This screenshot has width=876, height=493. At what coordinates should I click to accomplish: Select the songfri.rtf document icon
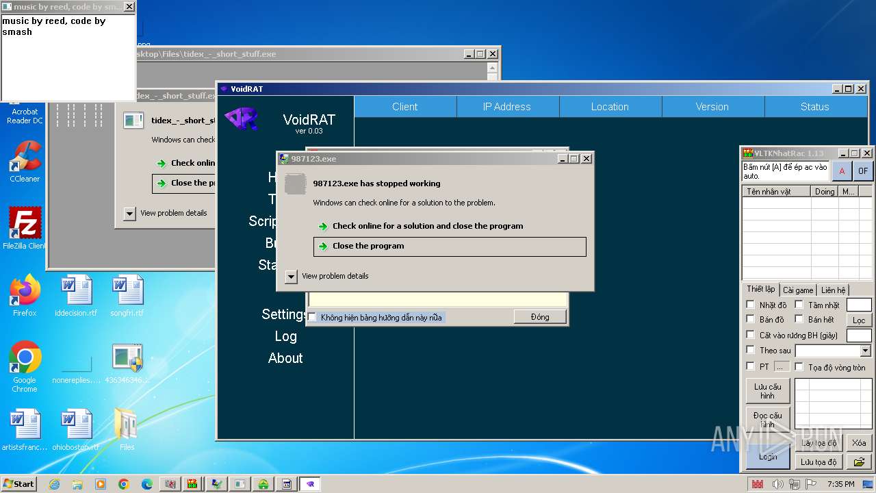(127, 295)
